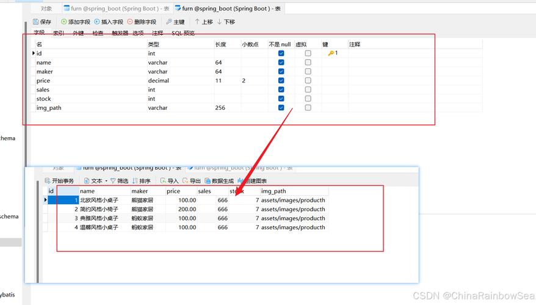Click the primary key icon in id row
This screenshot has width=536, height=305.
[331, 53]
